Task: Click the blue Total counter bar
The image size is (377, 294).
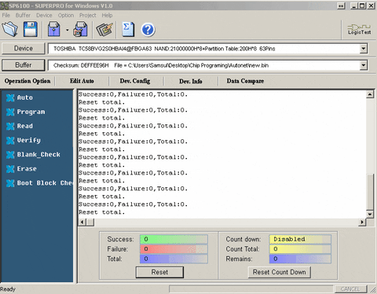Action: tap(174, 259)
